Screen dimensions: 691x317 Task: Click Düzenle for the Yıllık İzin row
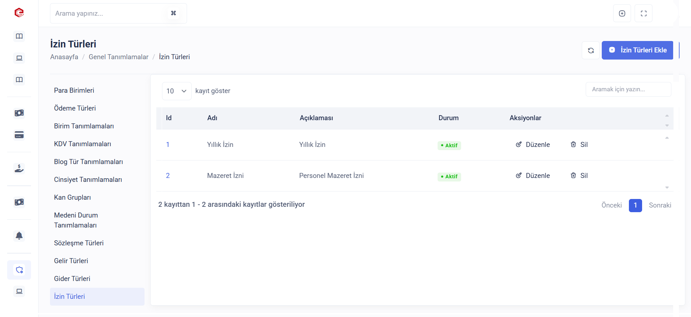coord(533,144)
